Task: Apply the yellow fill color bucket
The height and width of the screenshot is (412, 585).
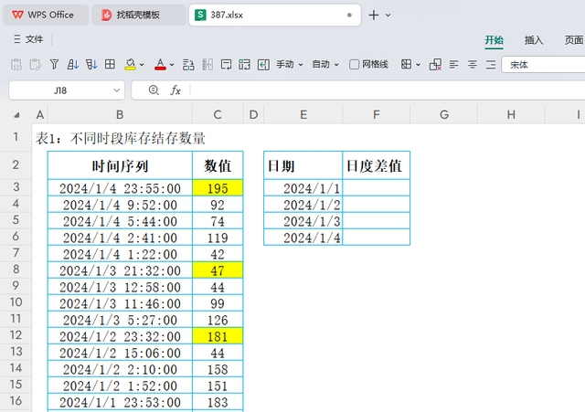Action: click(130, 65)
